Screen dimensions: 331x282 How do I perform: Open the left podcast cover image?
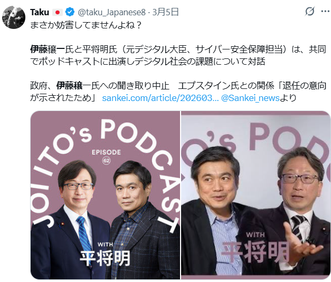pos(106,195)
